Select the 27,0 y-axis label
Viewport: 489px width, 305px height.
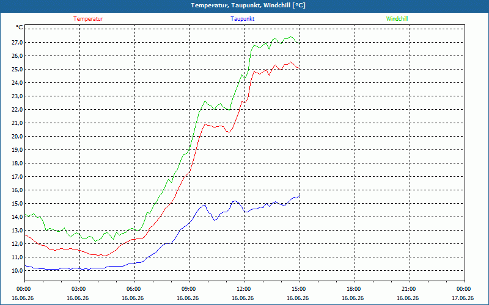(17, 42)
